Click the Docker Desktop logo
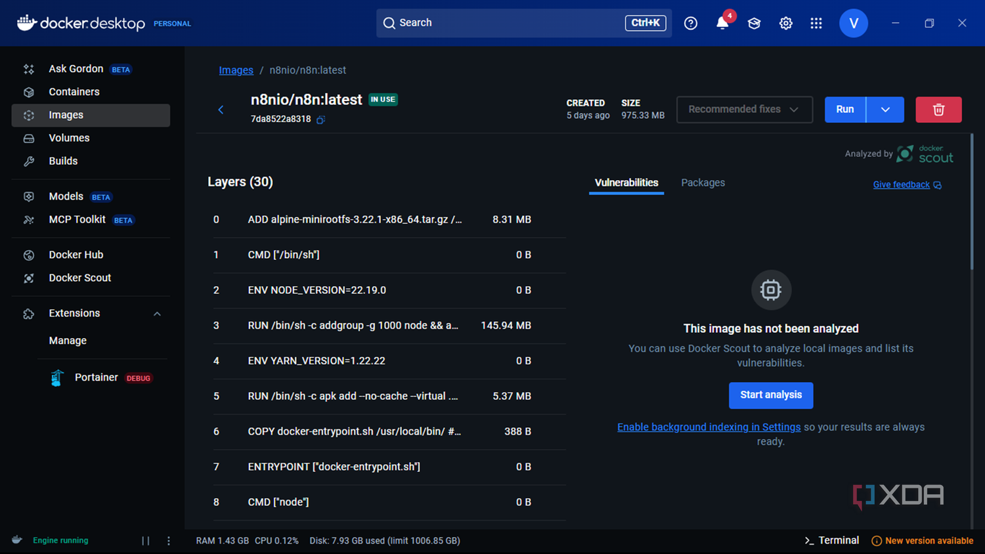This screenshot has width=985, height=554. [x=81, y=23]
